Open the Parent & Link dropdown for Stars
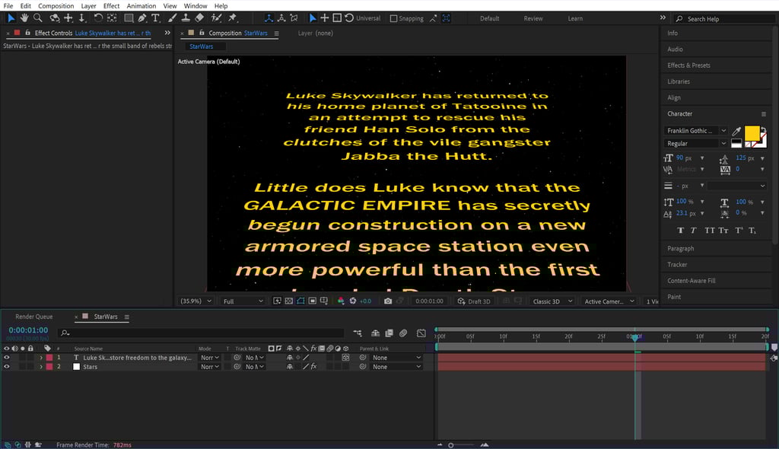Viewport: 779px width, 449px height. 396,367
